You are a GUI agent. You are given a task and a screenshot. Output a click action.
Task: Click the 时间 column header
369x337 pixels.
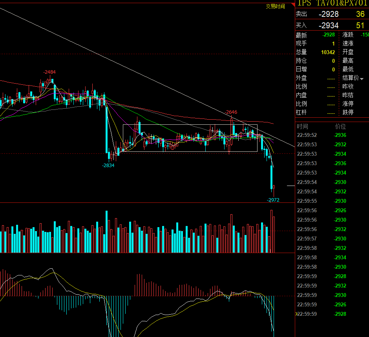pyautogui.click(x=302, y=126)
